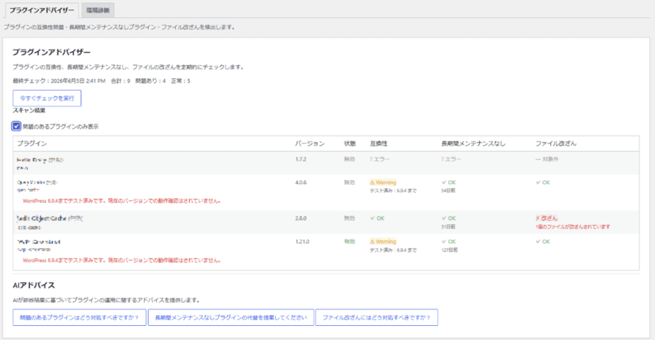Click the ファイル改ざん column header
The width and height of the screenshot is (655, 340).
(556, 143)
